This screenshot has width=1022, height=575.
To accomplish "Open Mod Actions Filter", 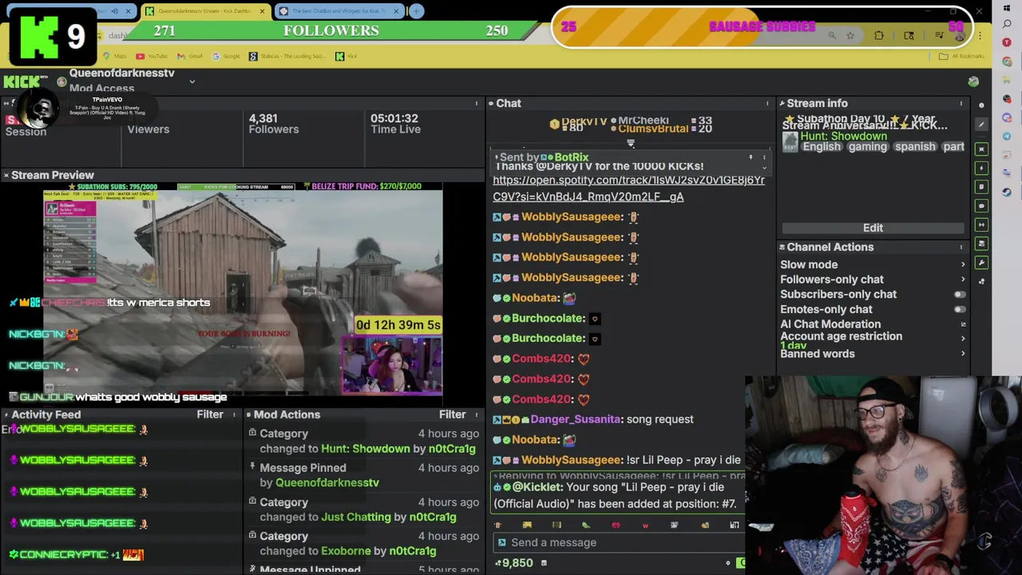I will tap(452, 414).
